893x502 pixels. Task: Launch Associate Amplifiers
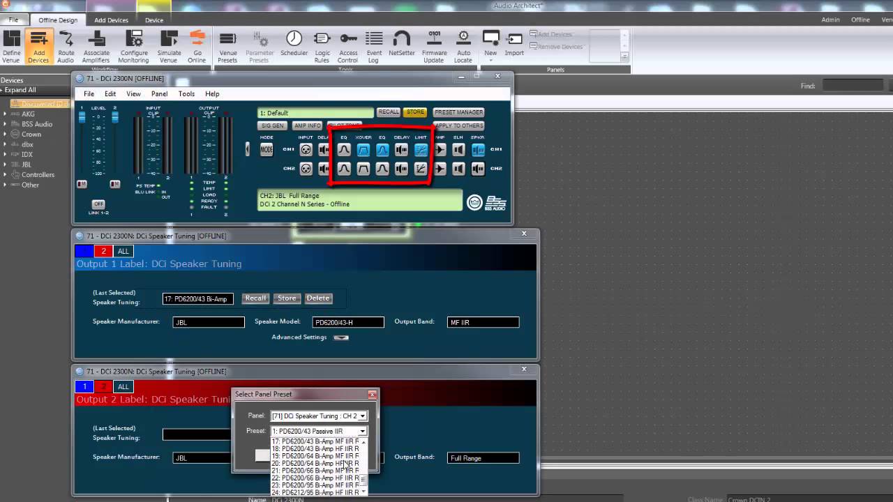pos(96,47)
